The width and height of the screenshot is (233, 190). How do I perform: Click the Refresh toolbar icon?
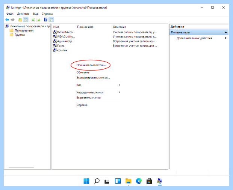point(33,20)
